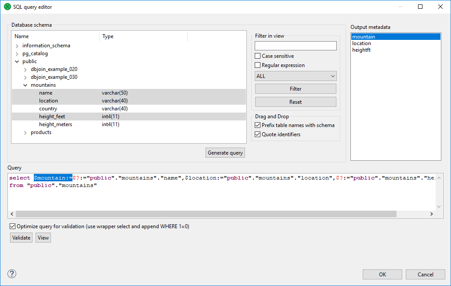Click inside the filter text field
This screenshot has width=451, height=286.
[295, 46]
